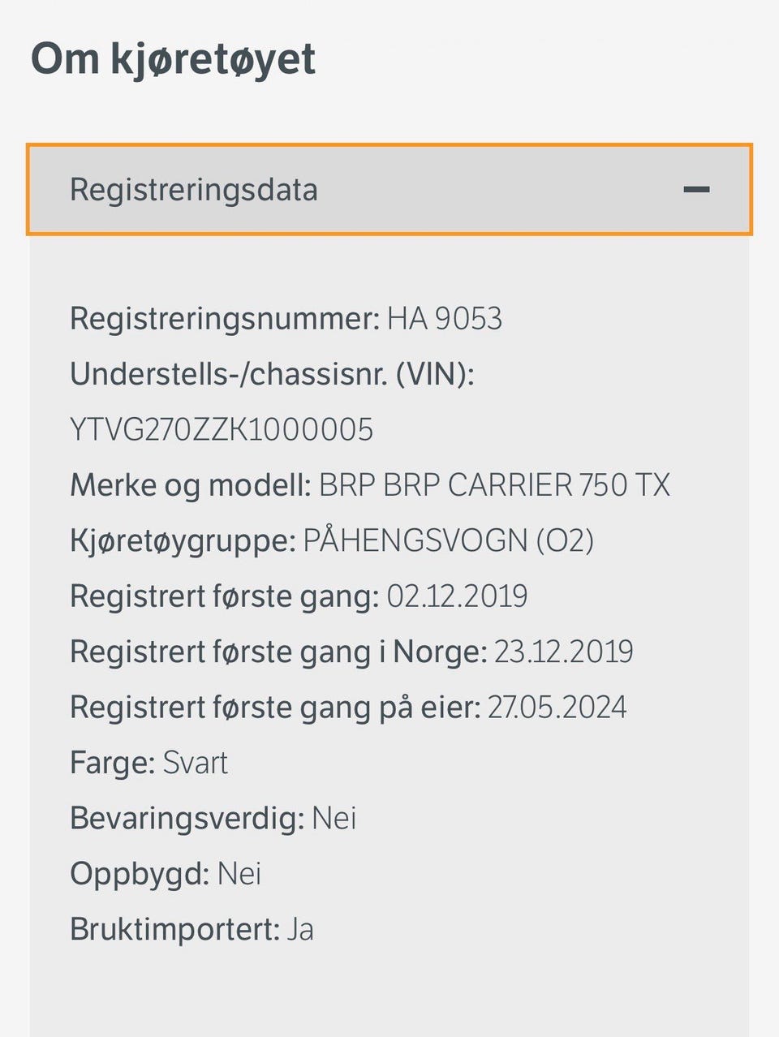Screen dimensions: 779x1037
Task: Select the Registreringsnummer label
Action: click(x=224, y=319)
